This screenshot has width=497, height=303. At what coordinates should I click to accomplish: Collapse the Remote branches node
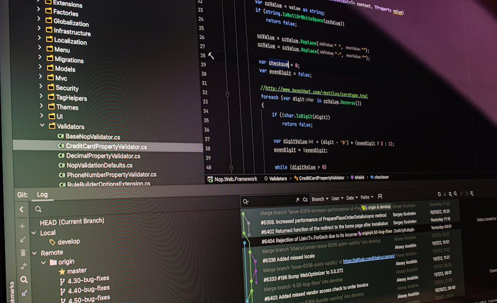coord(34,253)
